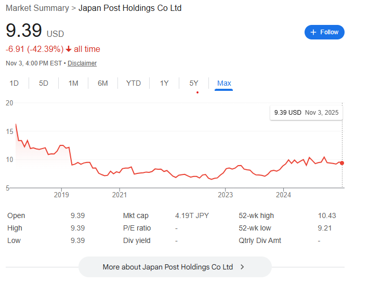Click the Open label
Screen dimensions: 369x284
click(x=16, y=215)
